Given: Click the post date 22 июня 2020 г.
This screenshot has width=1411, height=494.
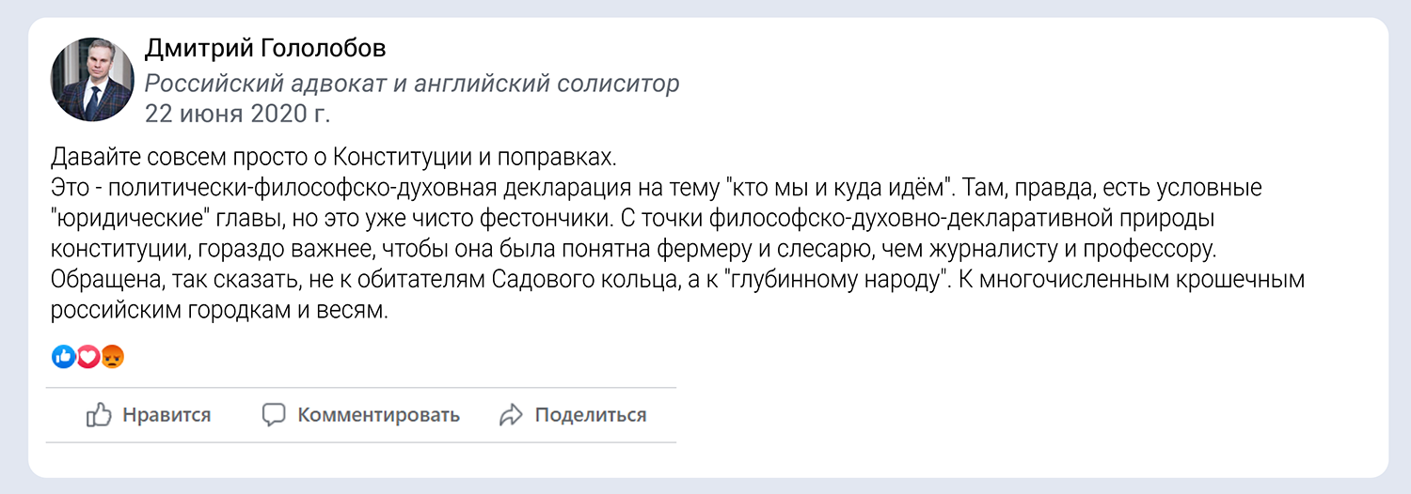Looking at the screenshot, I should point(238,115).
